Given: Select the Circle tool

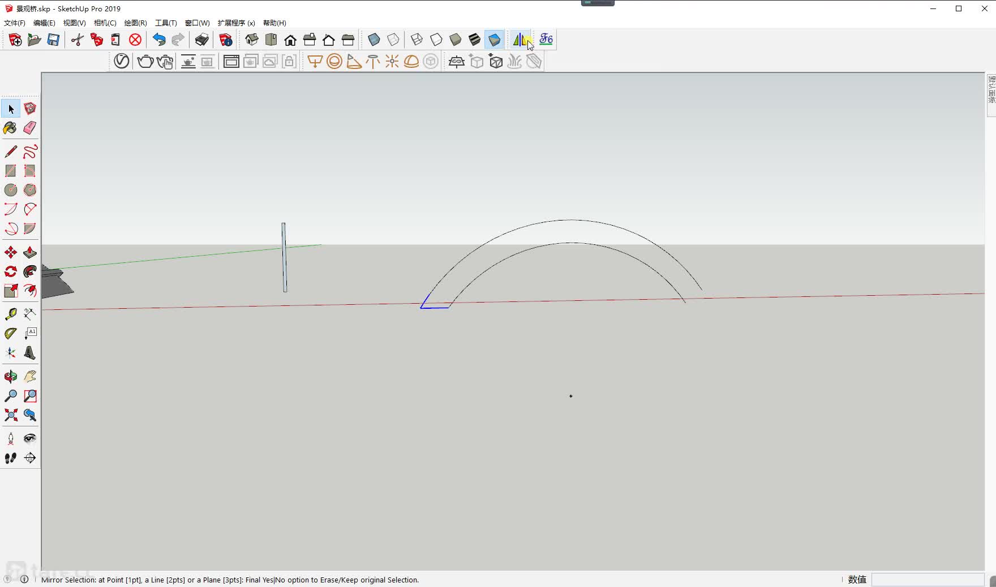Looking at the screenshot, I should pos(11,190).
